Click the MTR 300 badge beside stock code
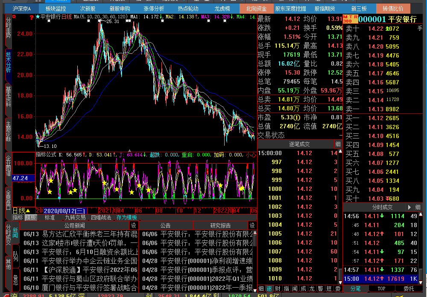The image size is (427, 297). 350,19
